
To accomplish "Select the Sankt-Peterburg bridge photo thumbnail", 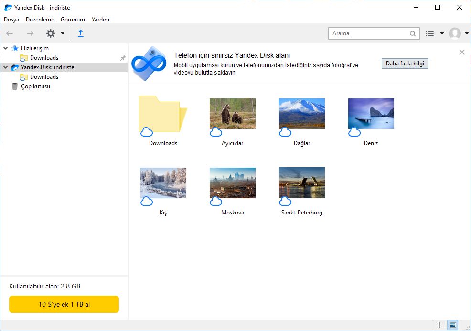I will (x=302, y=183).
